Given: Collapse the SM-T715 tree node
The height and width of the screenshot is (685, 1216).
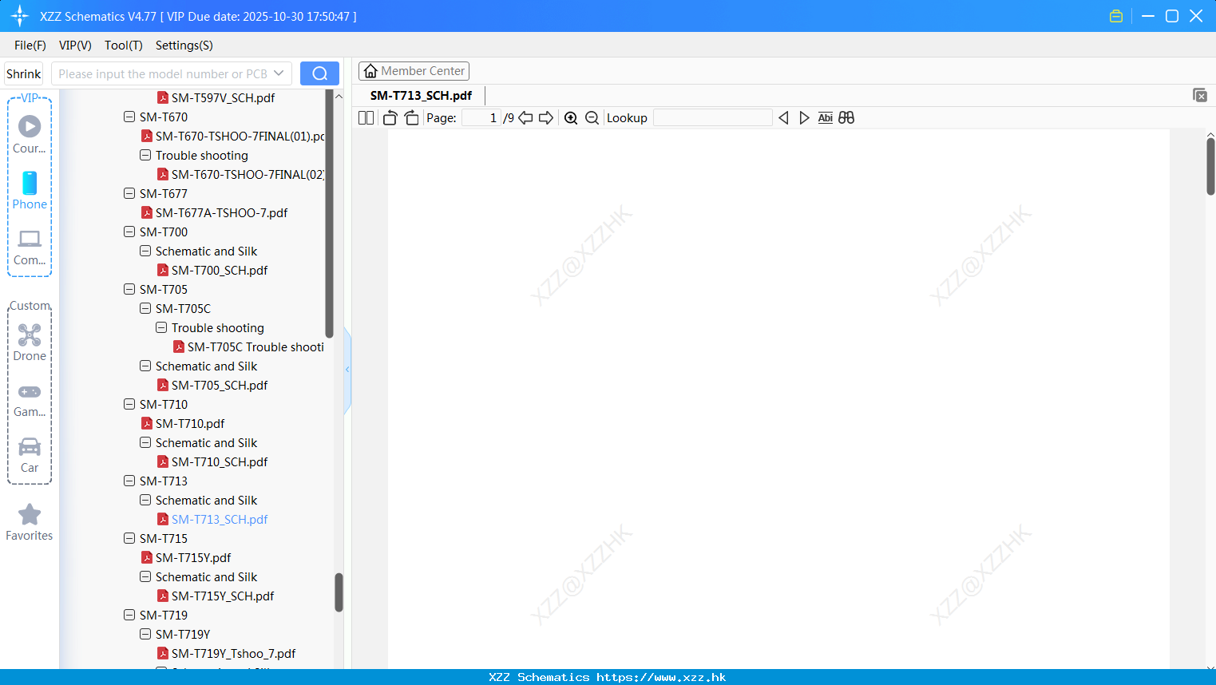Looking at the screenshot, I should (129, 538).
